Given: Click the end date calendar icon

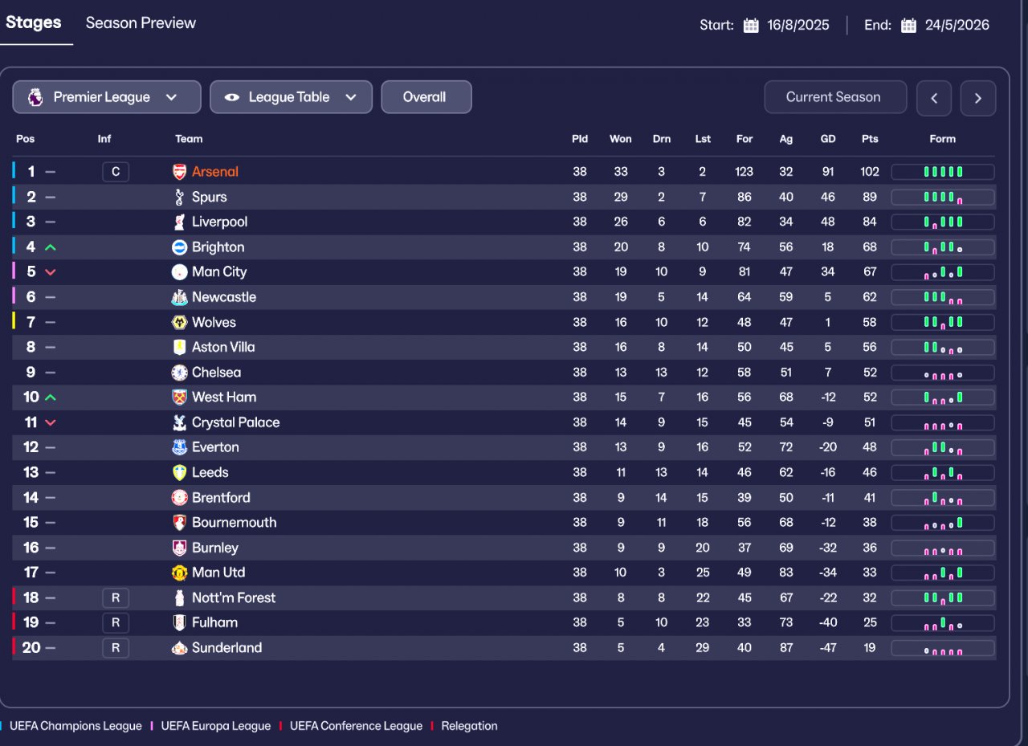Looking at the screenshot, I should (908, 25).
